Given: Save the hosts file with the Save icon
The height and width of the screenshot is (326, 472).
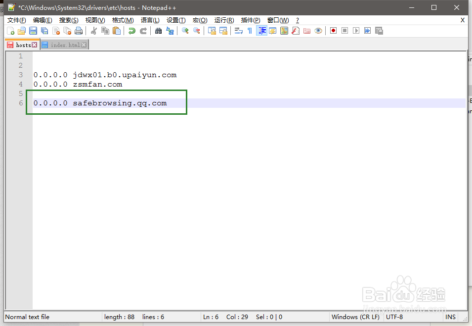Looking at the screenshot, I should [x=33, y=31].
